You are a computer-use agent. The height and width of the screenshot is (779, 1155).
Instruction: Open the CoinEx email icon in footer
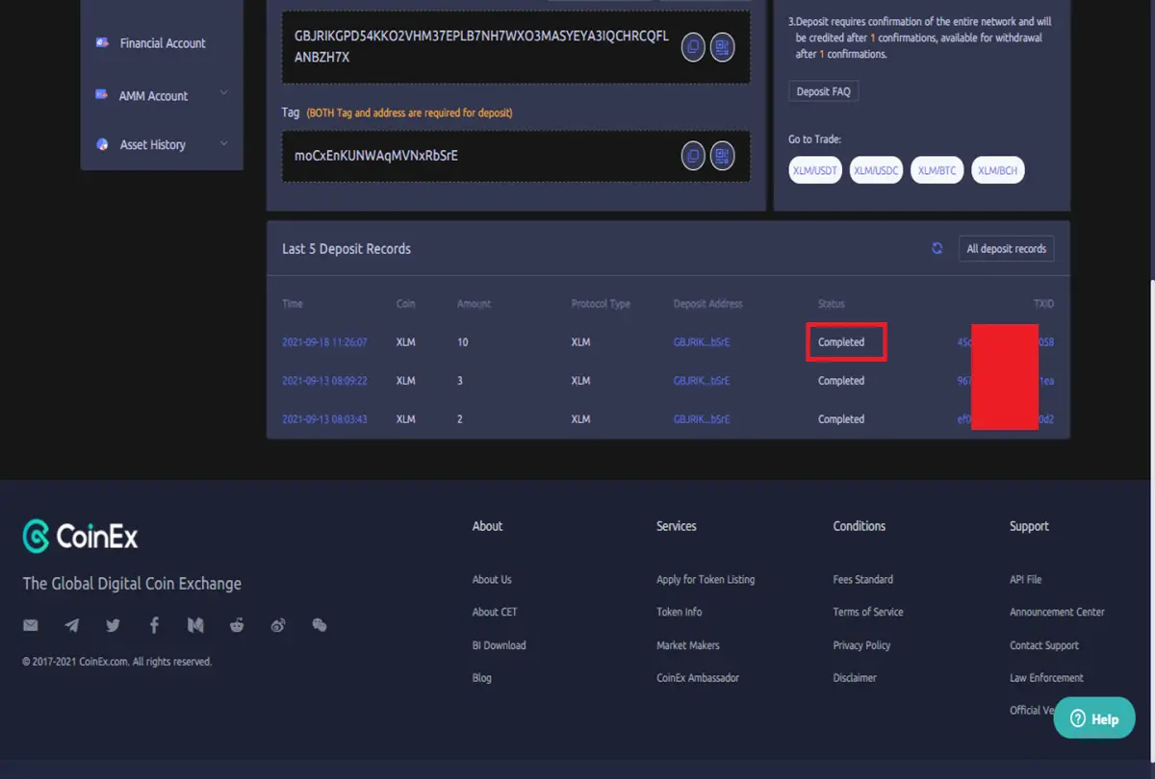coord(31,625)
